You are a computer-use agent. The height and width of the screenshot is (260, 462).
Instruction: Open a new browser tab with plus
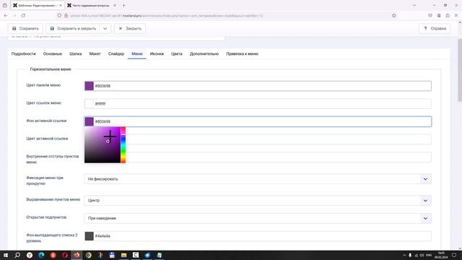coord(123,5)
